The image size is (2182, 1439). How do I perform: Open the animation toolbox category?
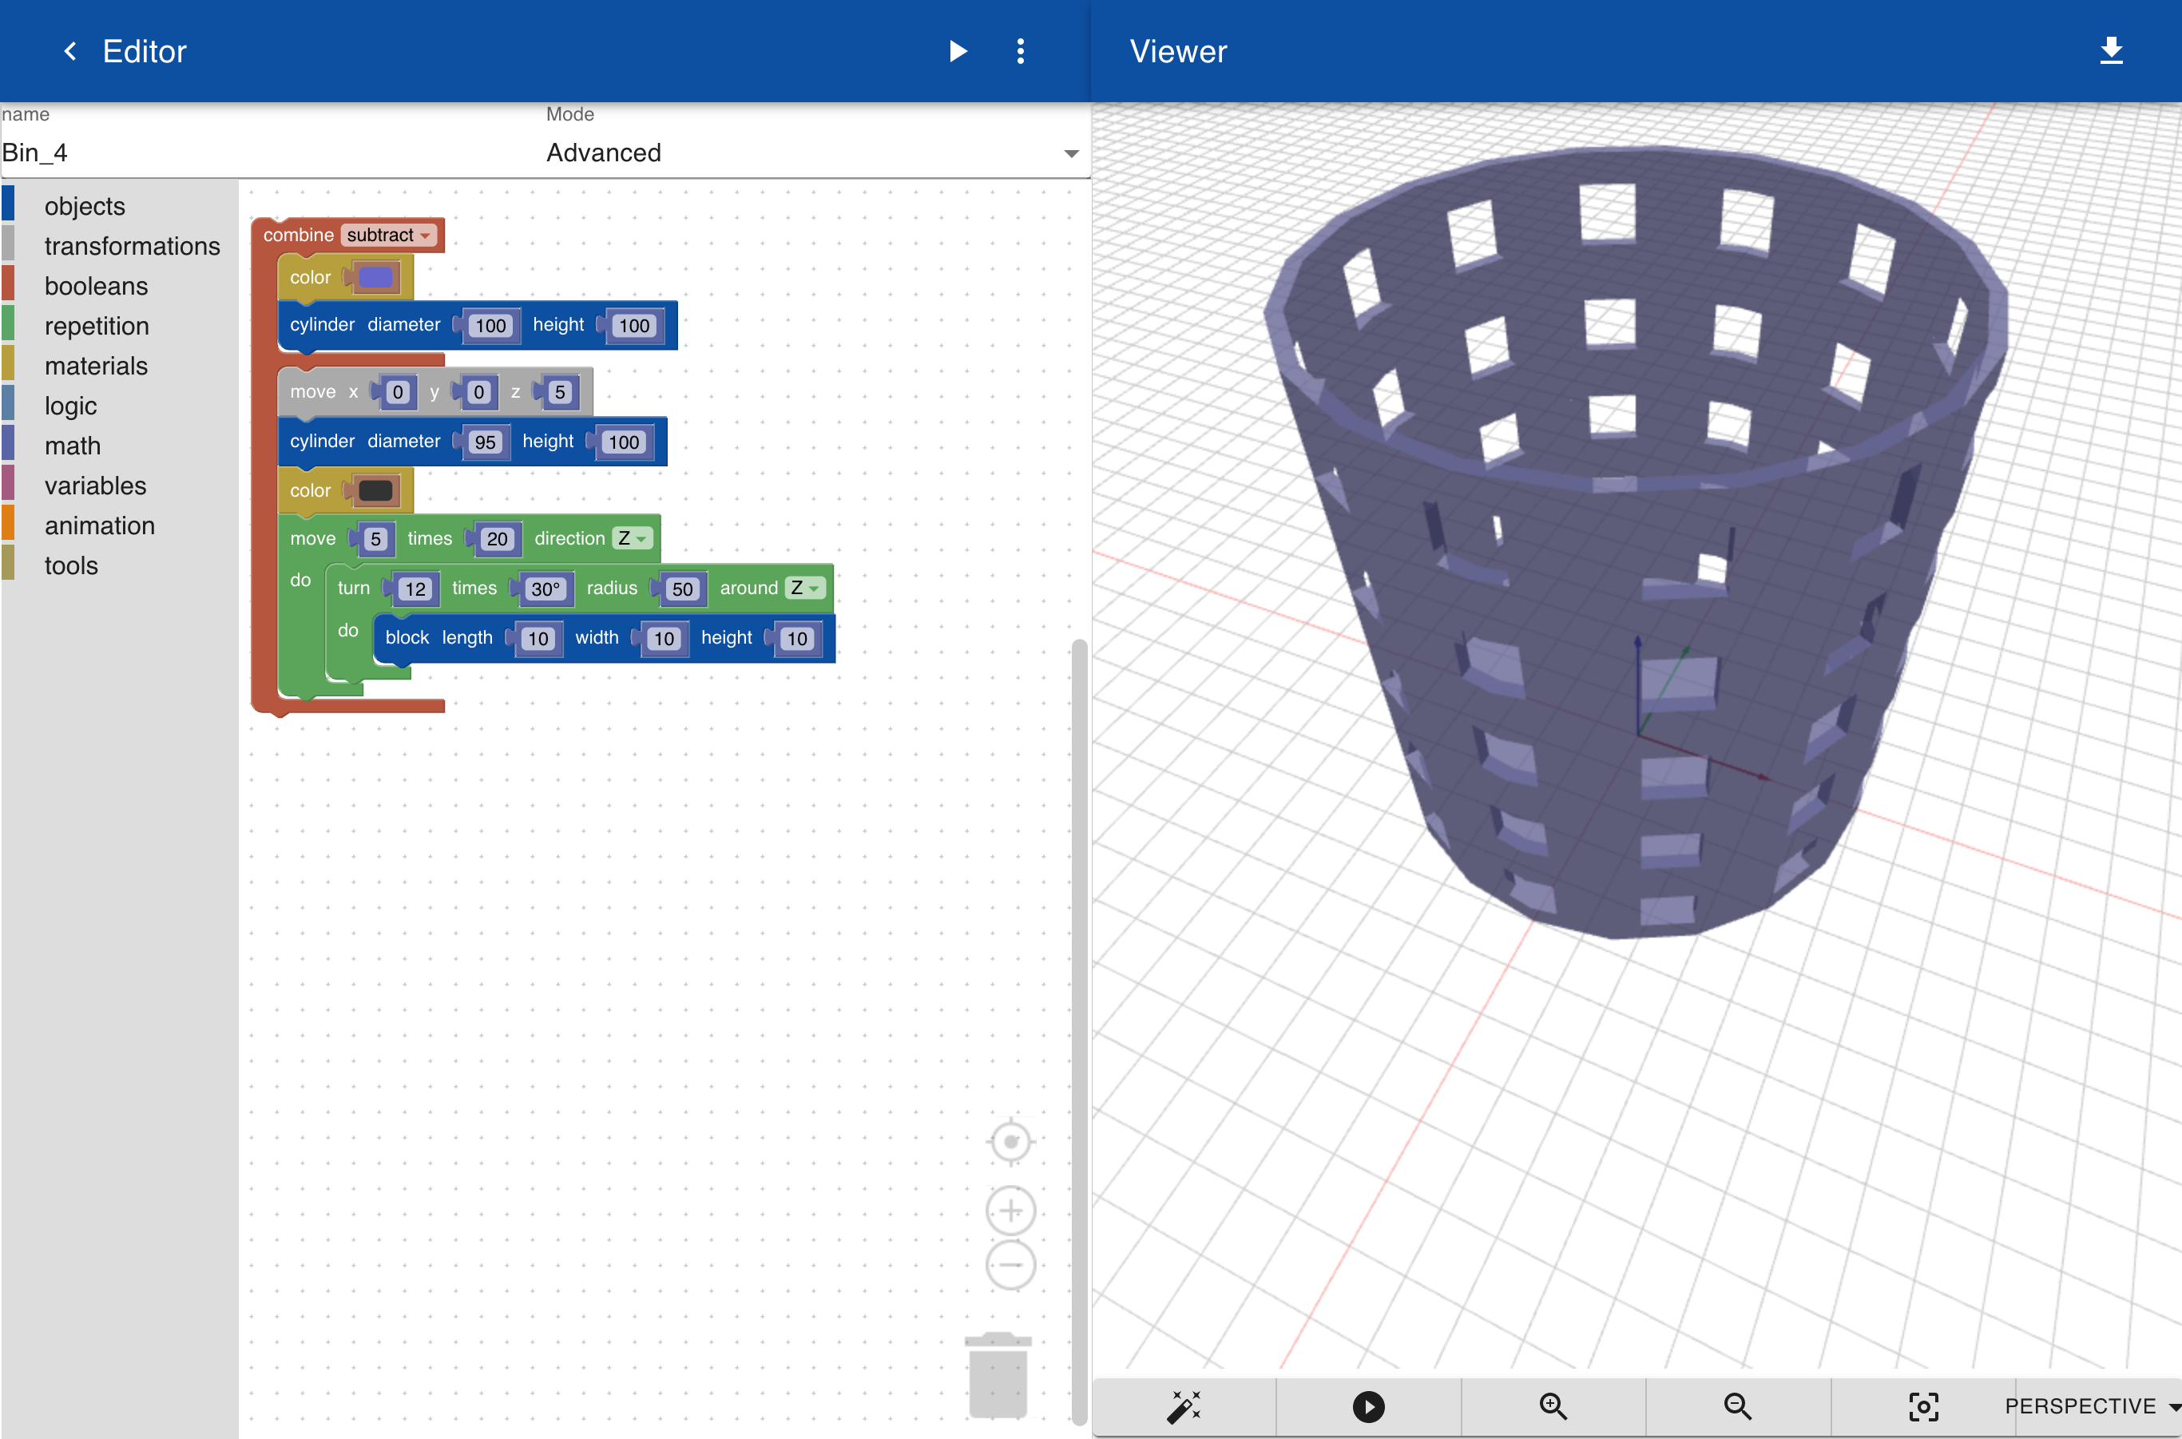99,526
